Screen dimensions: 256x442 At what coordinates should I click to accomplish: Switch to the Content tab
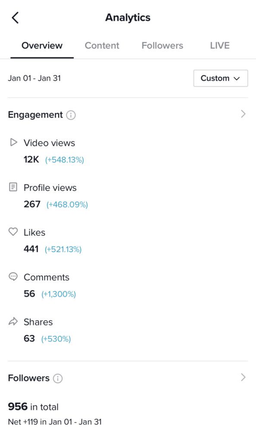pyautogui.click(x=102, y=45)
